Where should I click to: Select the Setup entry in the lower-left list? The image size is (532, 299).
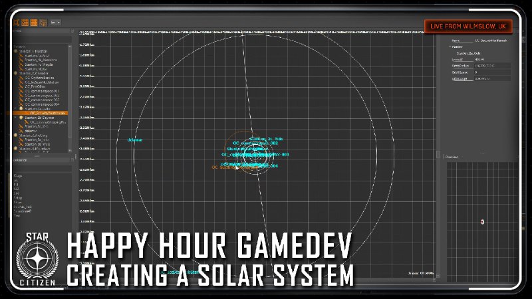point(18,197)
